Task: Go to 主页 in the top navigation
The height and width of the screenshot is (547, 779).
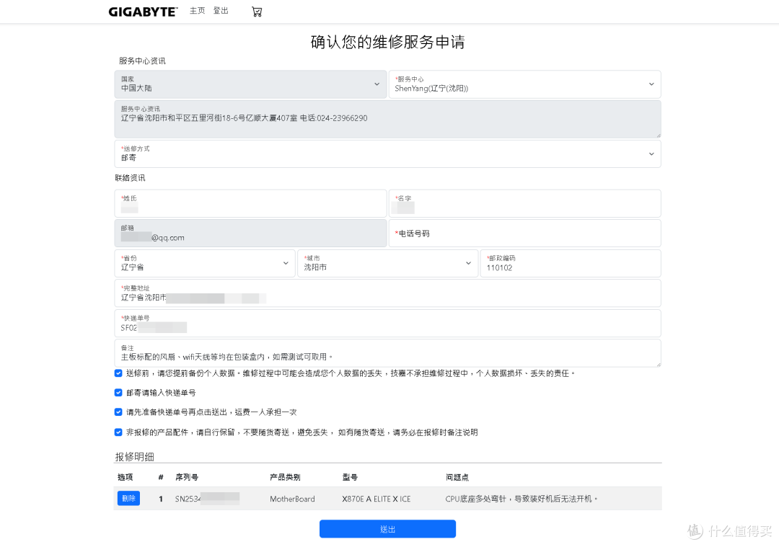Action: coord(197,11)
